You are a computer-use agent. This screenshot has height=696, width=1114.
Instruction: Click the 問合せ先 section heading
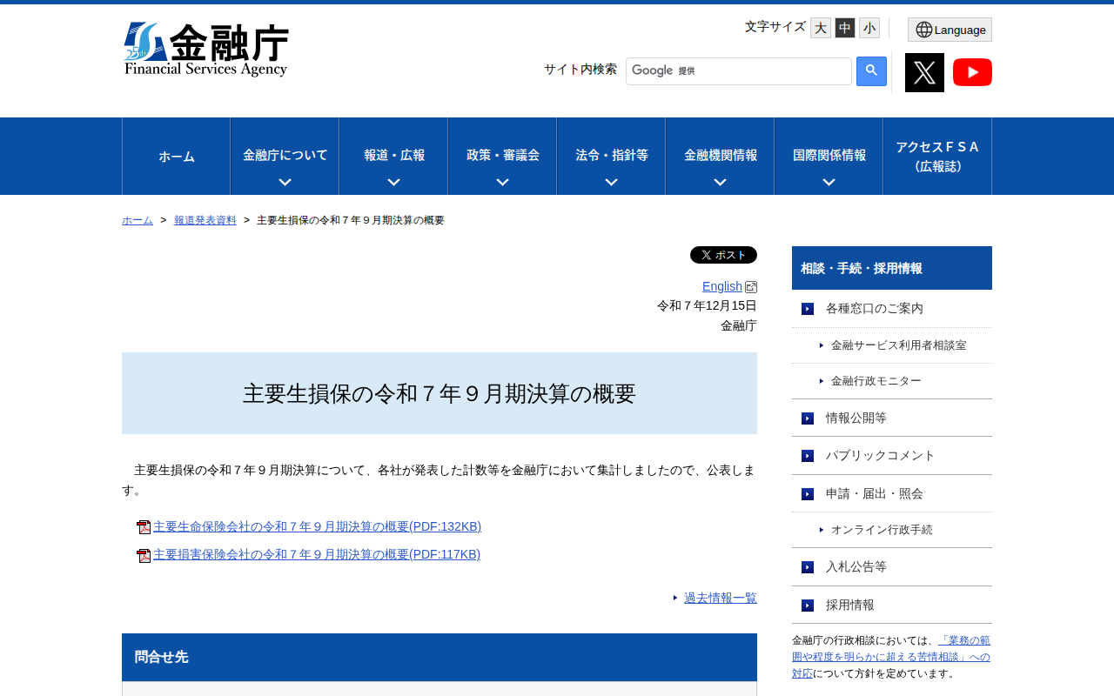click(x=440, y=657)
